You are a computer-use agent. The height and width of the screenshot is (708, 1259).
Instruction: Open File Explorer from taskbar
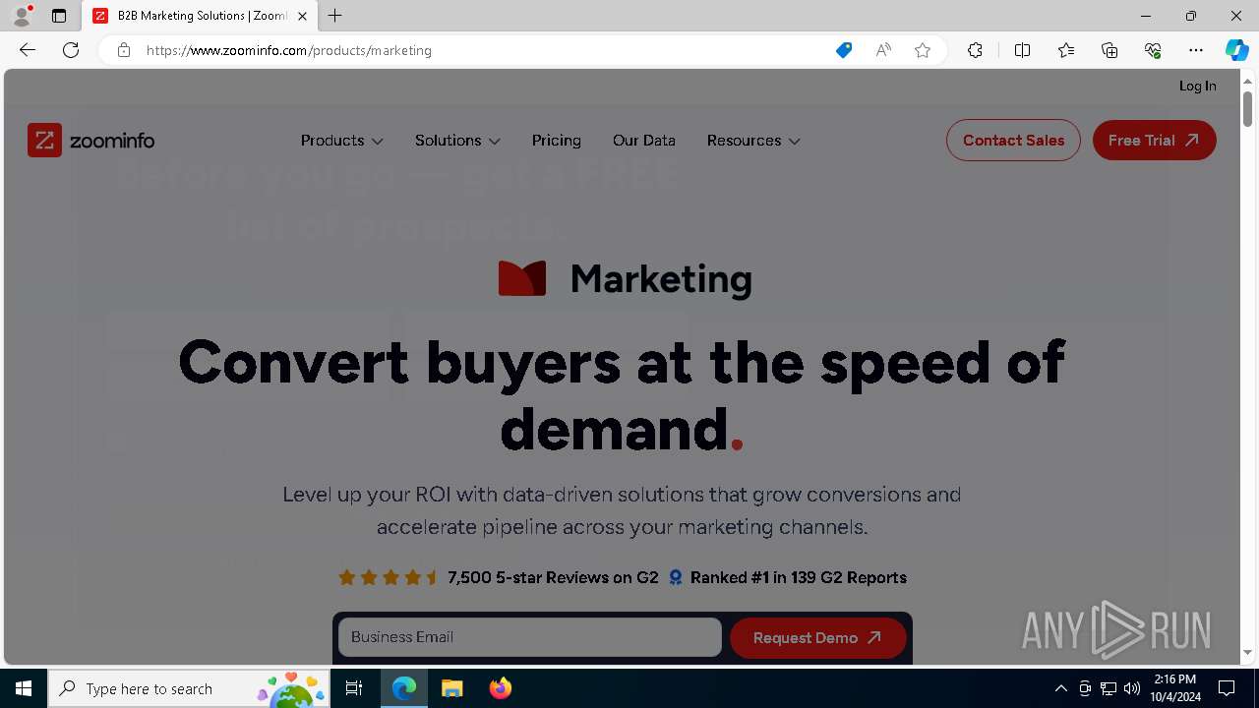451,688
